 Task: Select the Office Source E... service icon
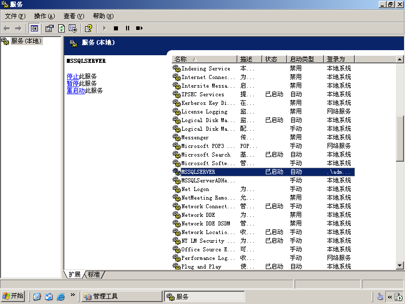pos(176,249)
